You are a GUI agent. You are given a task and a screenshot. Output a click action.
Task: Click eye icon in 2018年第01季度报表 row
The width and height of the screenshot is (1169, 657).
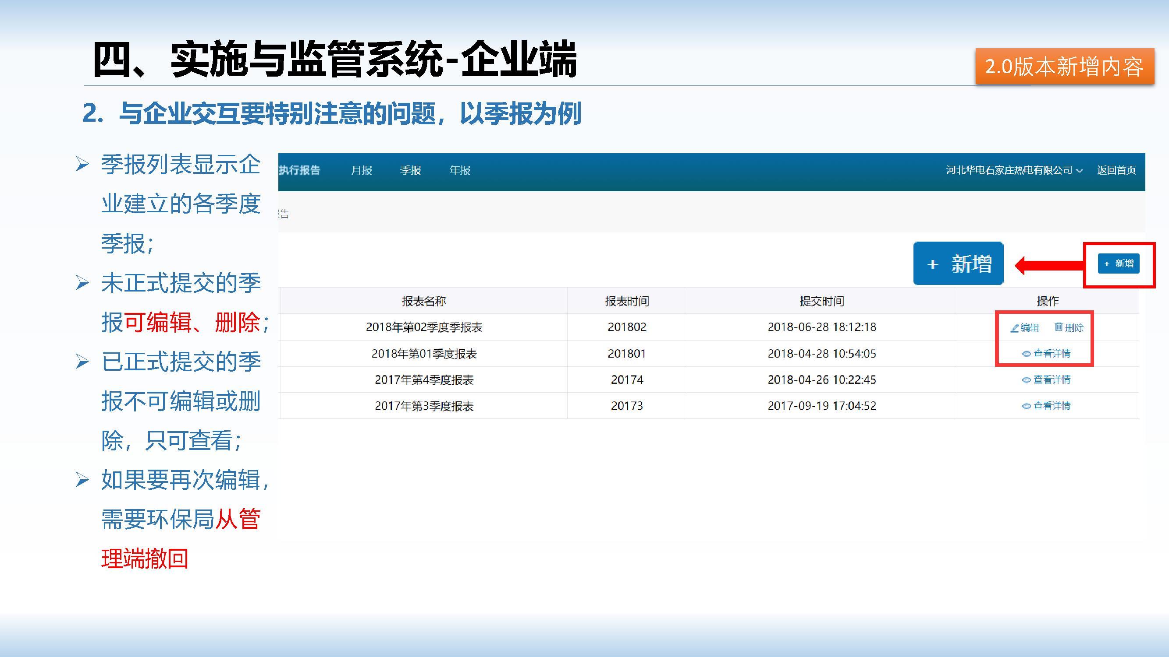(1026, 354)
